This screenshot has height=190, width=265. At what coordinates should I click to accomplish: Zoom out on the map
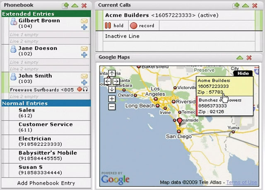112,107
